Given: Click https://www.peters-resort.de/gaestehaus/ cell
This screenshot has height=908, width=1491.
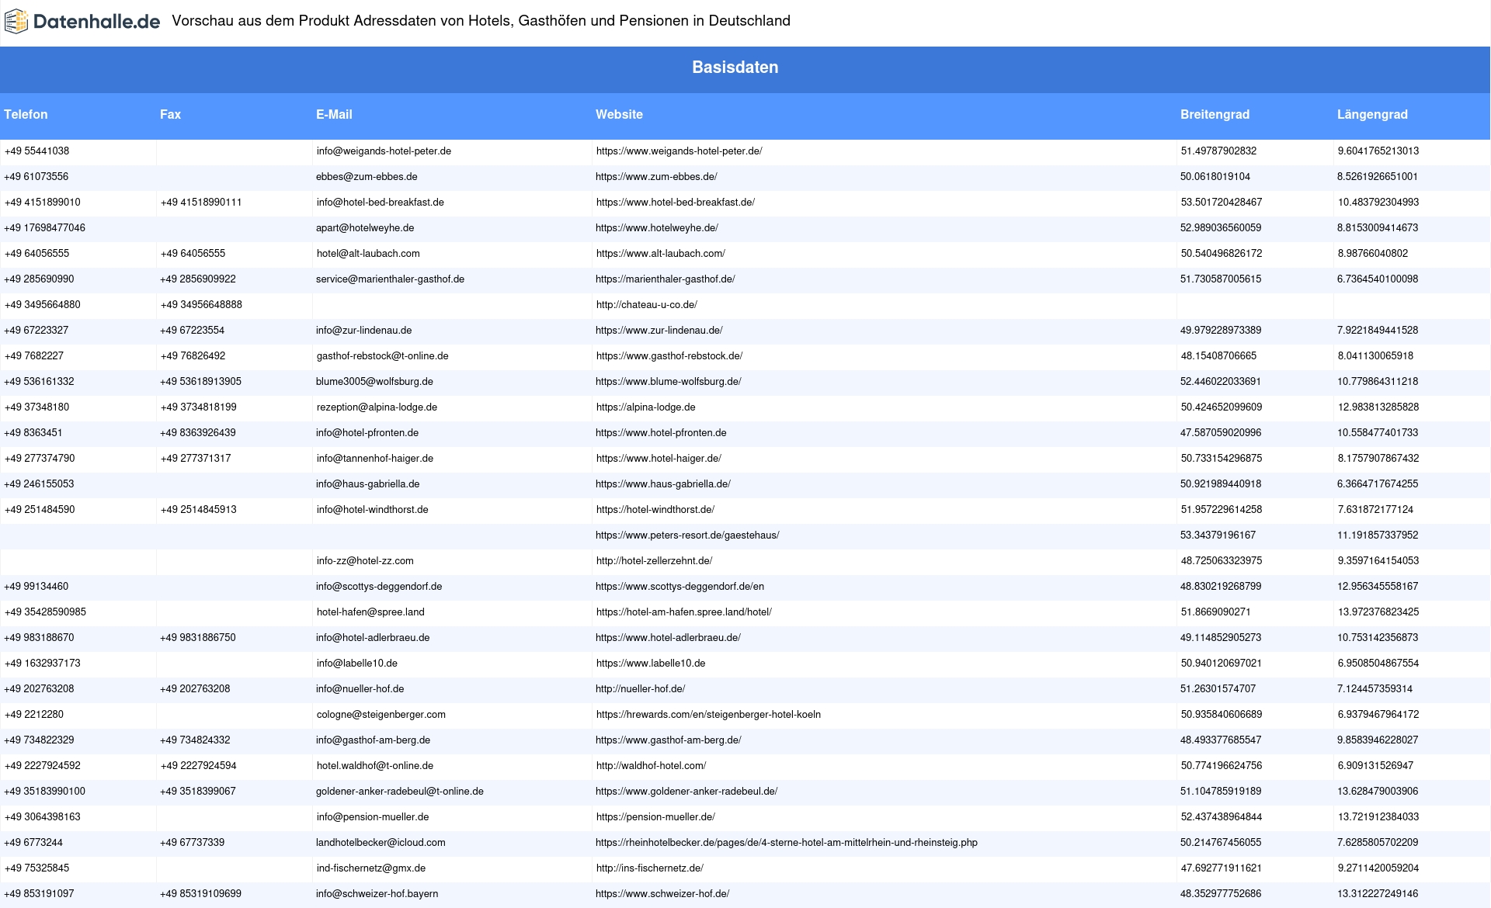Looking at the screenshot, I should click(x=687, y=535).
